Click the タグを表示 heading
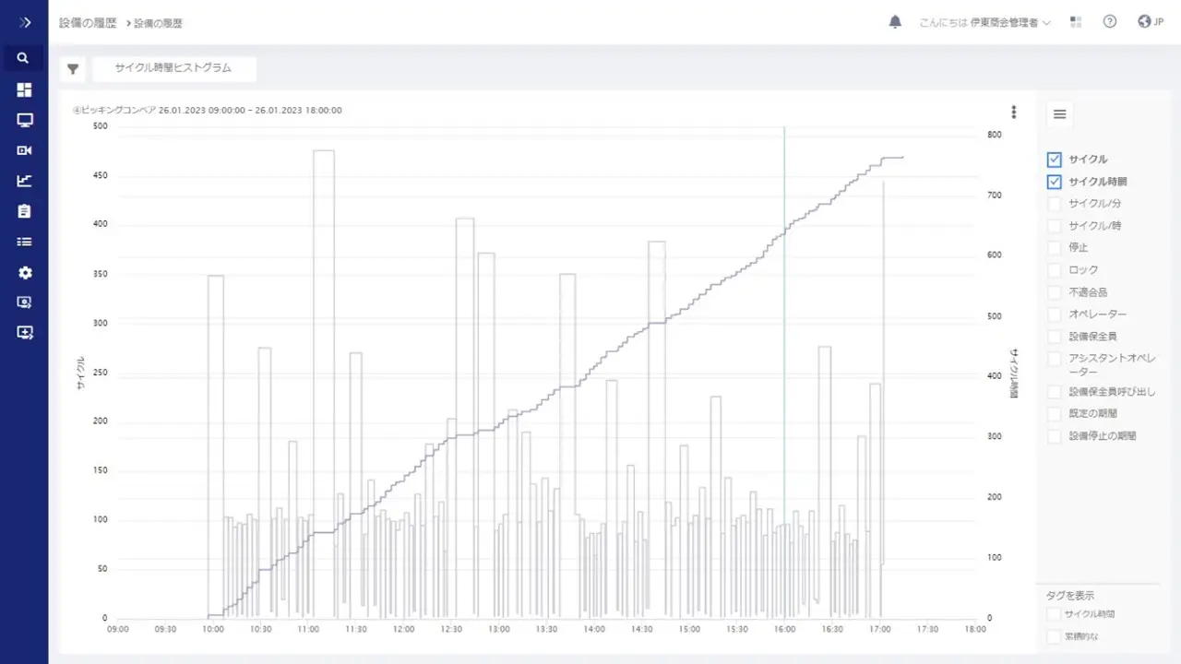This screenshot has height=664, width=1181. pos(1071,596)
